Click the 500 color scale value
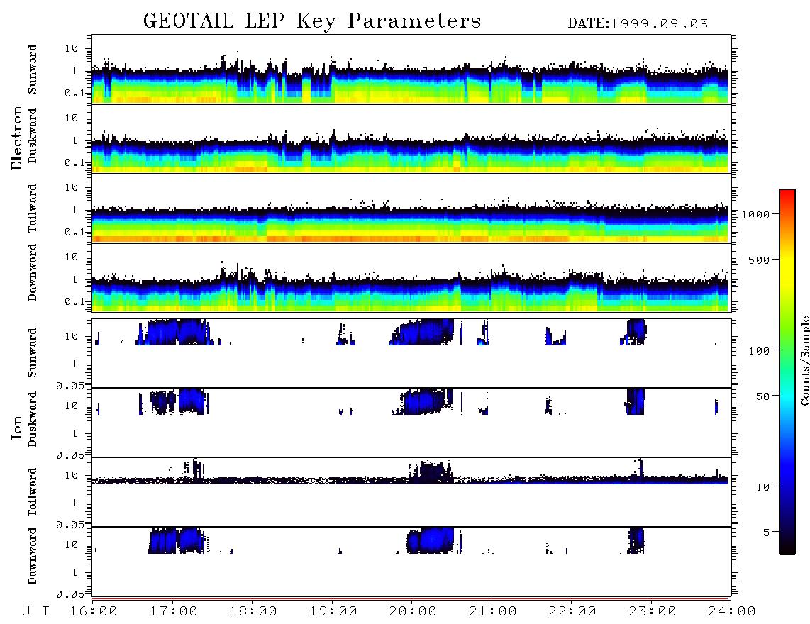Screen dimensions: 810x624 tap(760, 260)
